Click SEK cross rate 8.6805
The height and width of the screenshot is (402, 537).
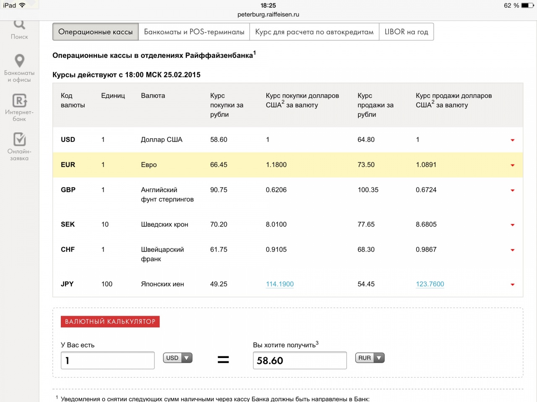[x=426, y=224]
